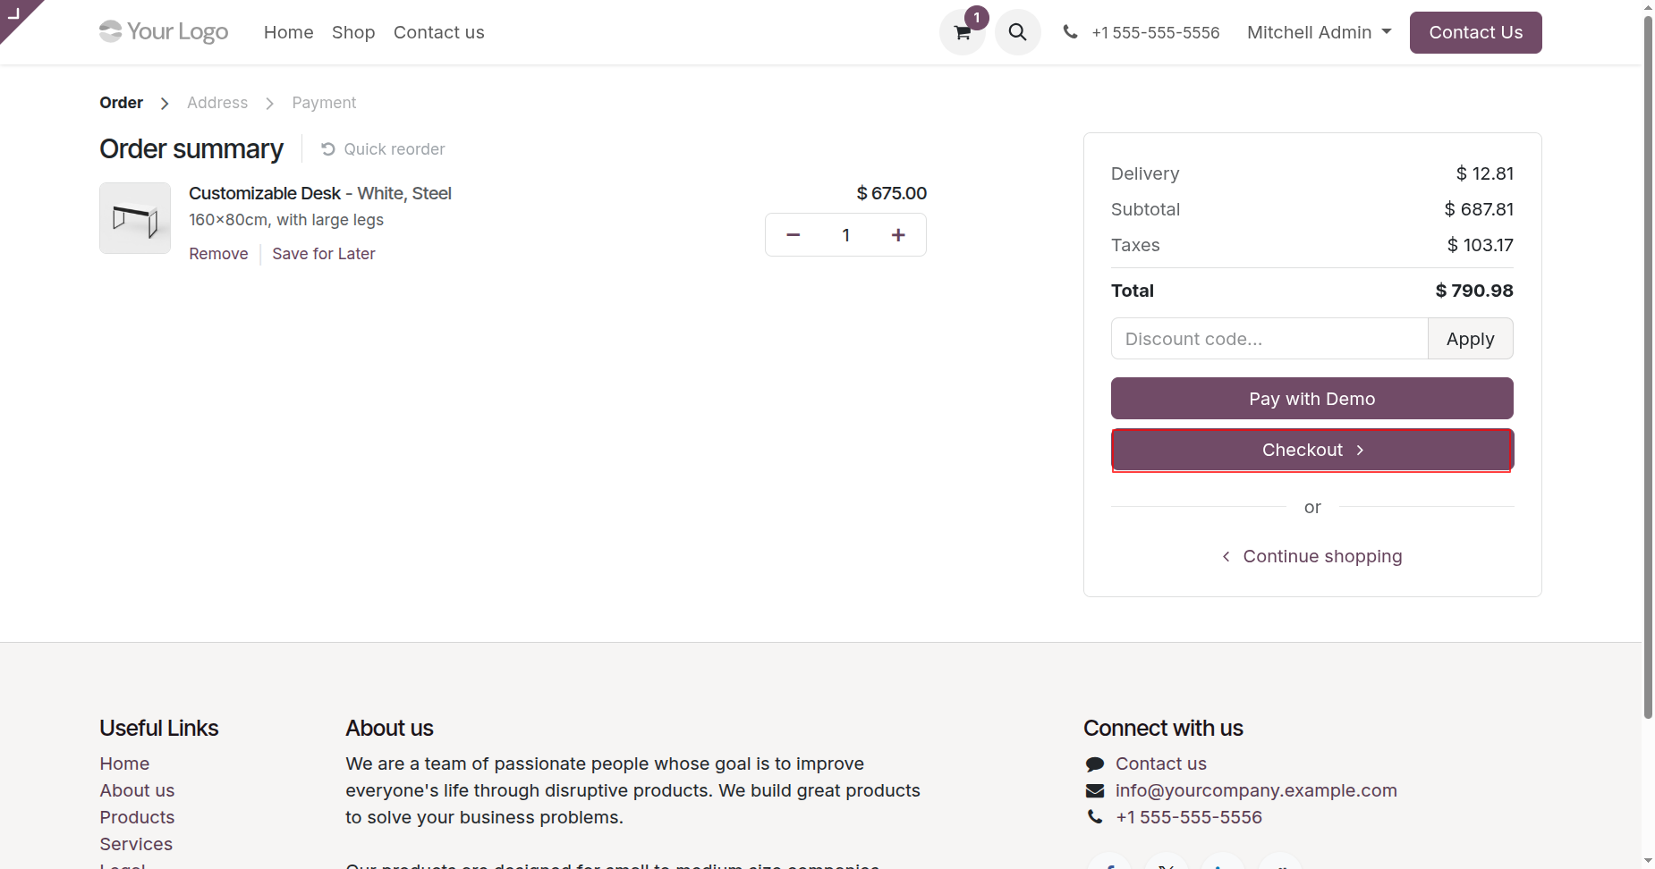Click the Quick reorder icon link
Screen dimensions: 1655x869
[383, 149]
